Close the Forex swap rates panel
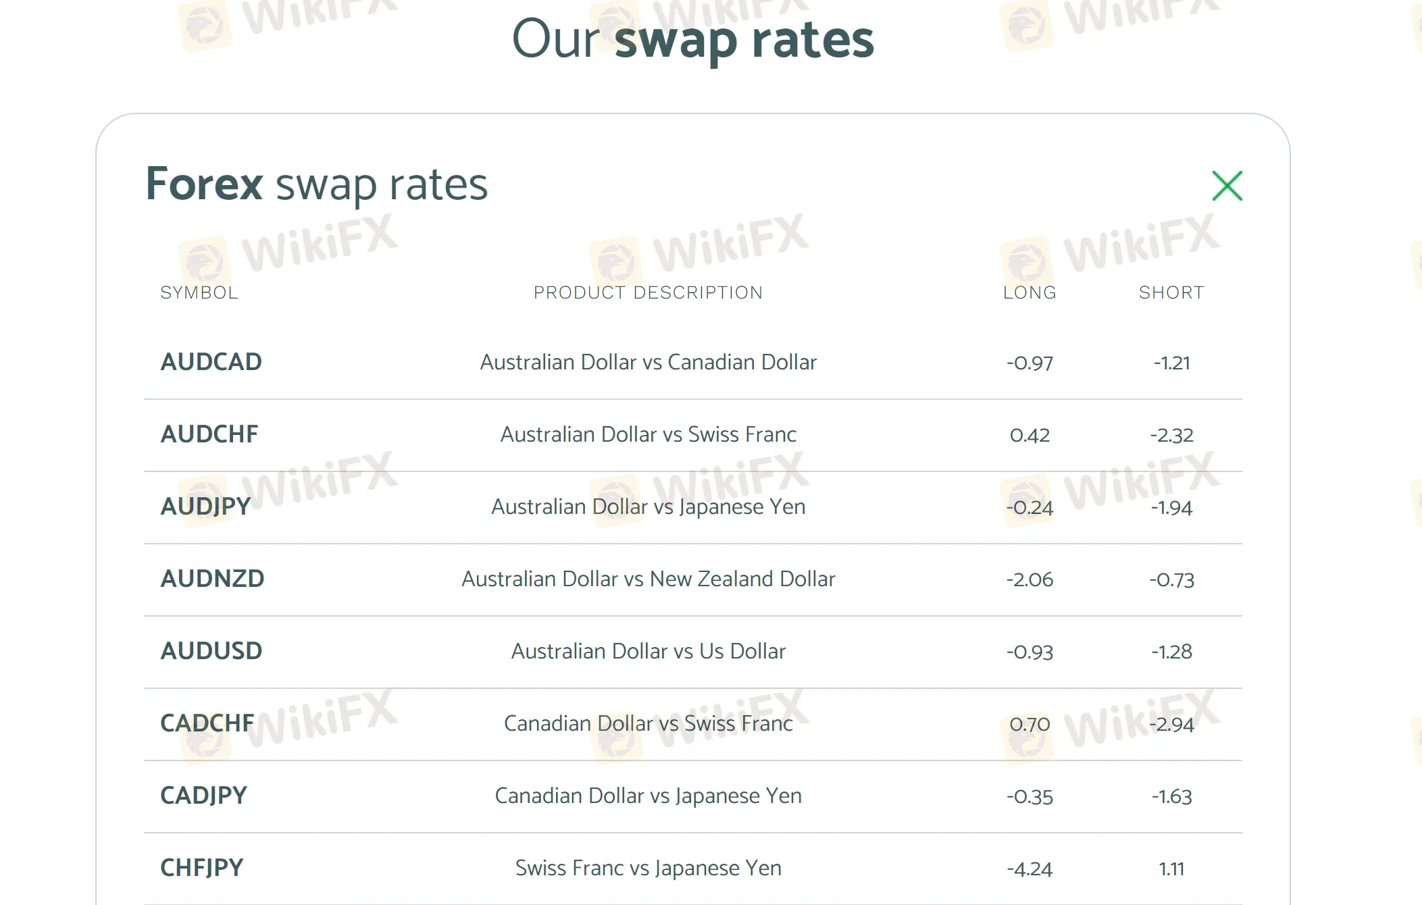The height and width of the screenshot is (905, 1422). tap(1227, 186)
